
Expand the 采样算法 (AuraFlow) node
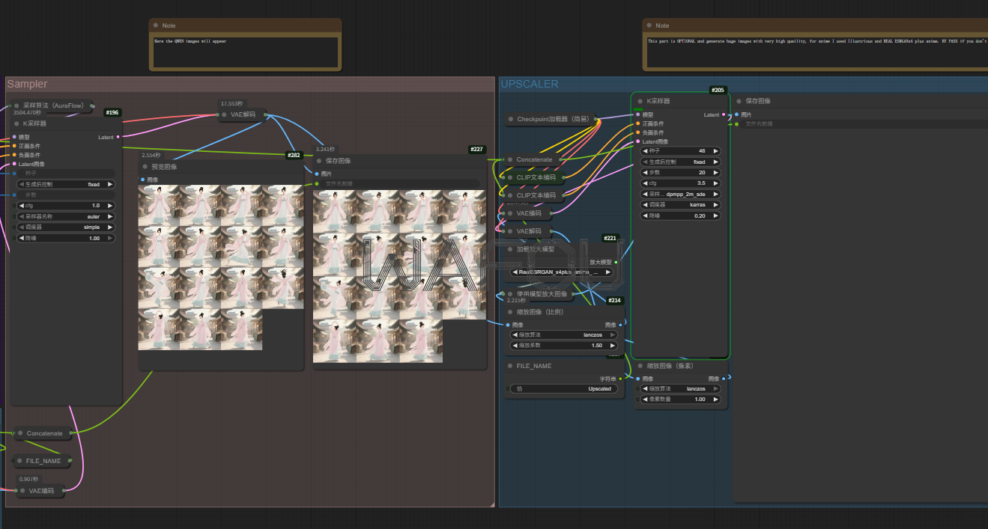[x=16, y=106]
